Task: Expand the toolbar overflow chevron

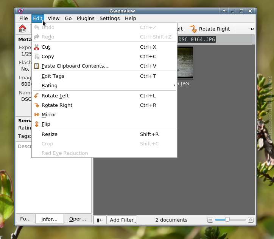Action: click(252, 29)
